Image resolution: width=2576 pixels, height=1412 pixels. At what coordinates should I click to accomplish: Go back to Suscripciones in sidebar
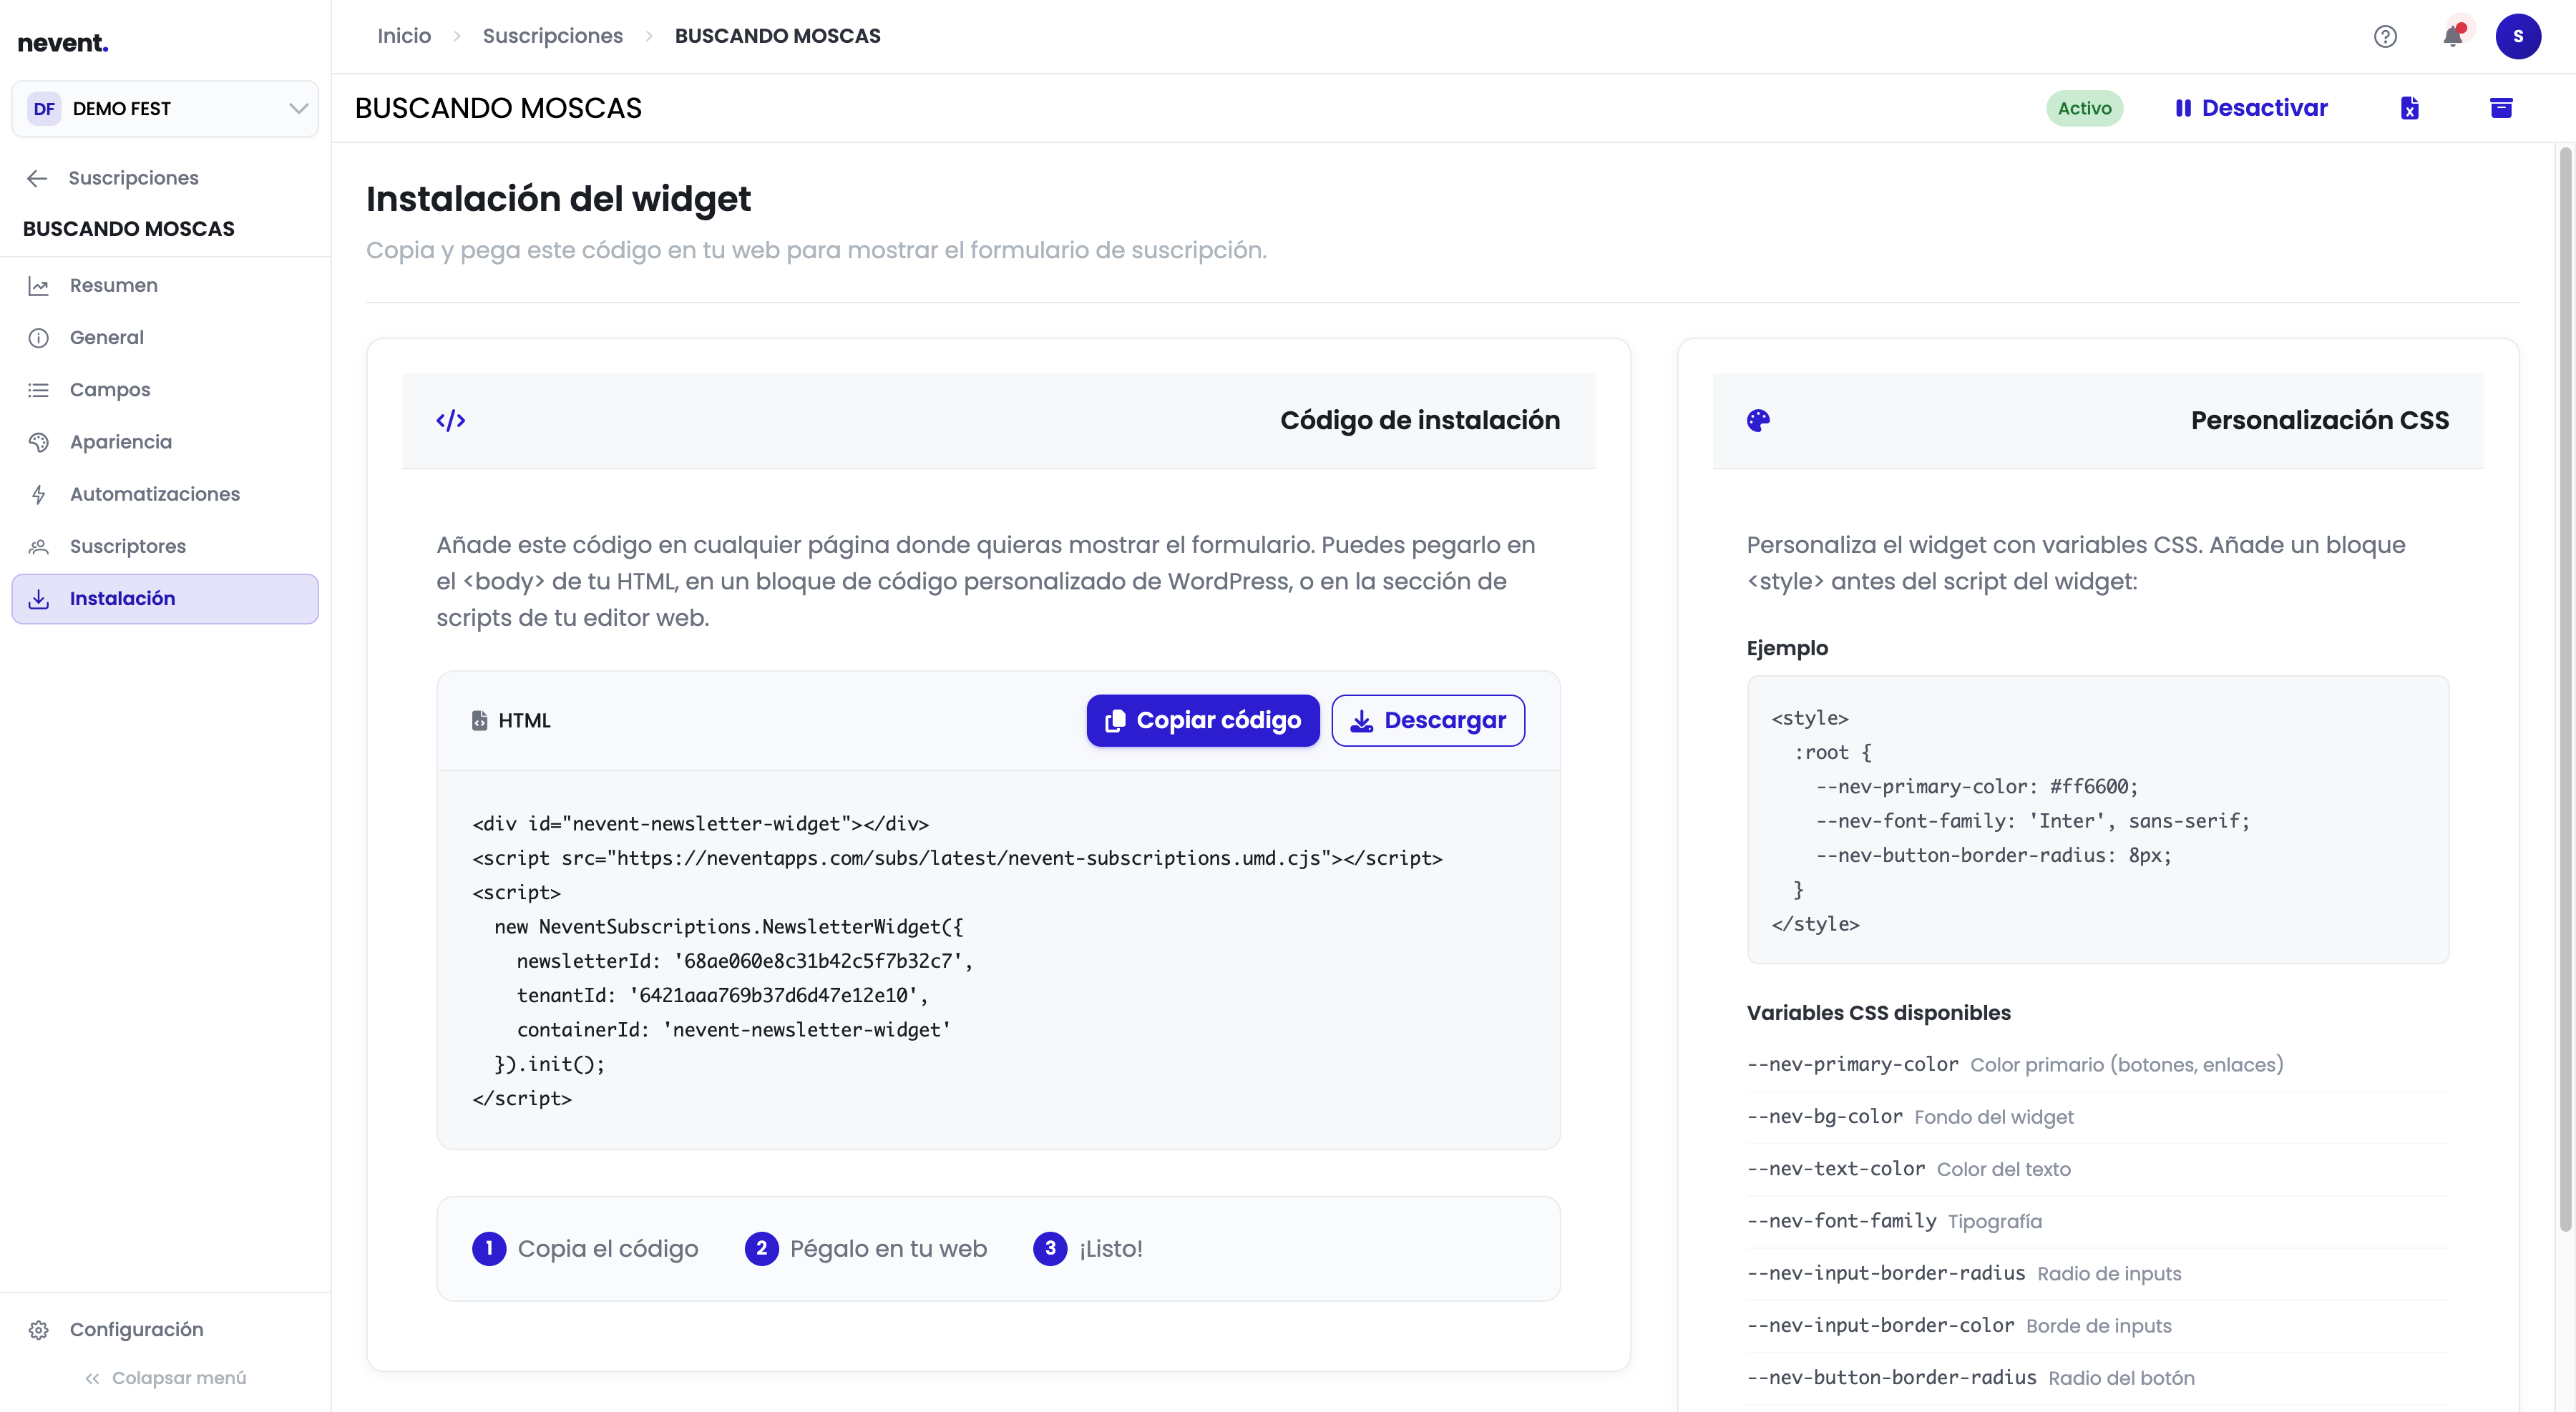[x=133, y=178]
